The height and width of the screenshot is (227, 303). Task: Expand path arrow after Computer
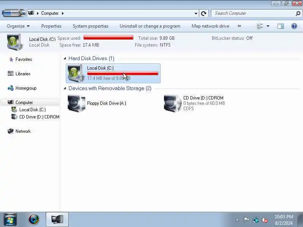[62, 13]
